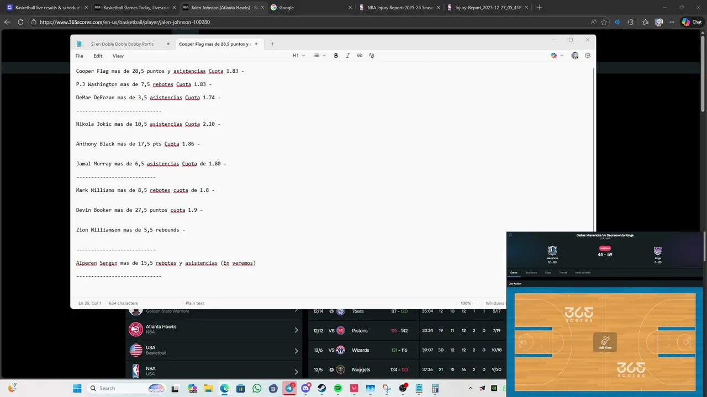Viewport: 707px width, 397px height.
Task: Add page to favorites with star icon
Action: [x=604, y=22]
